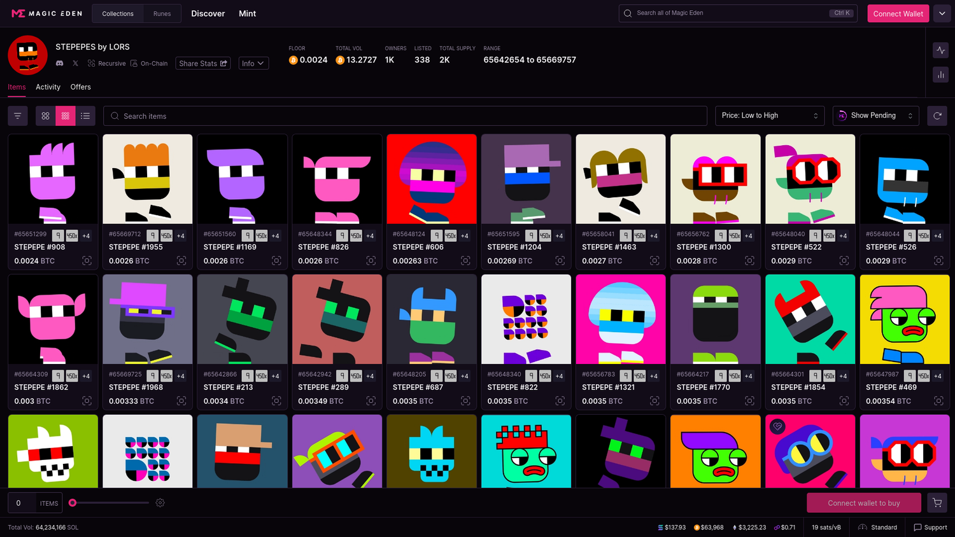This screenshot has width=955, height=537.
Task: Click the +4 traits badge on STEPEPE #1169
Action: [276, 236]
